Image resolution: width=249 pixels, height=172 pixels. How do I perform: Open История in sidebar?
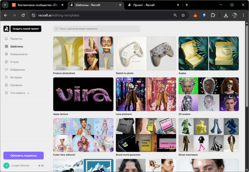pyautogui.click(x=16, y=78)
